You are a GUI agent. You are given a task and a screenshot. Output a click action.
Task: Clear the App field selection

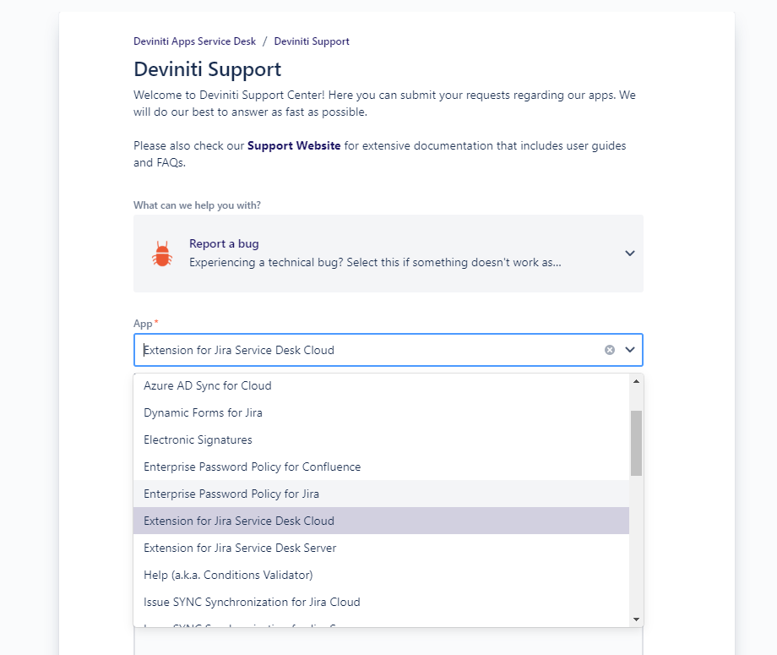[610, 350]
